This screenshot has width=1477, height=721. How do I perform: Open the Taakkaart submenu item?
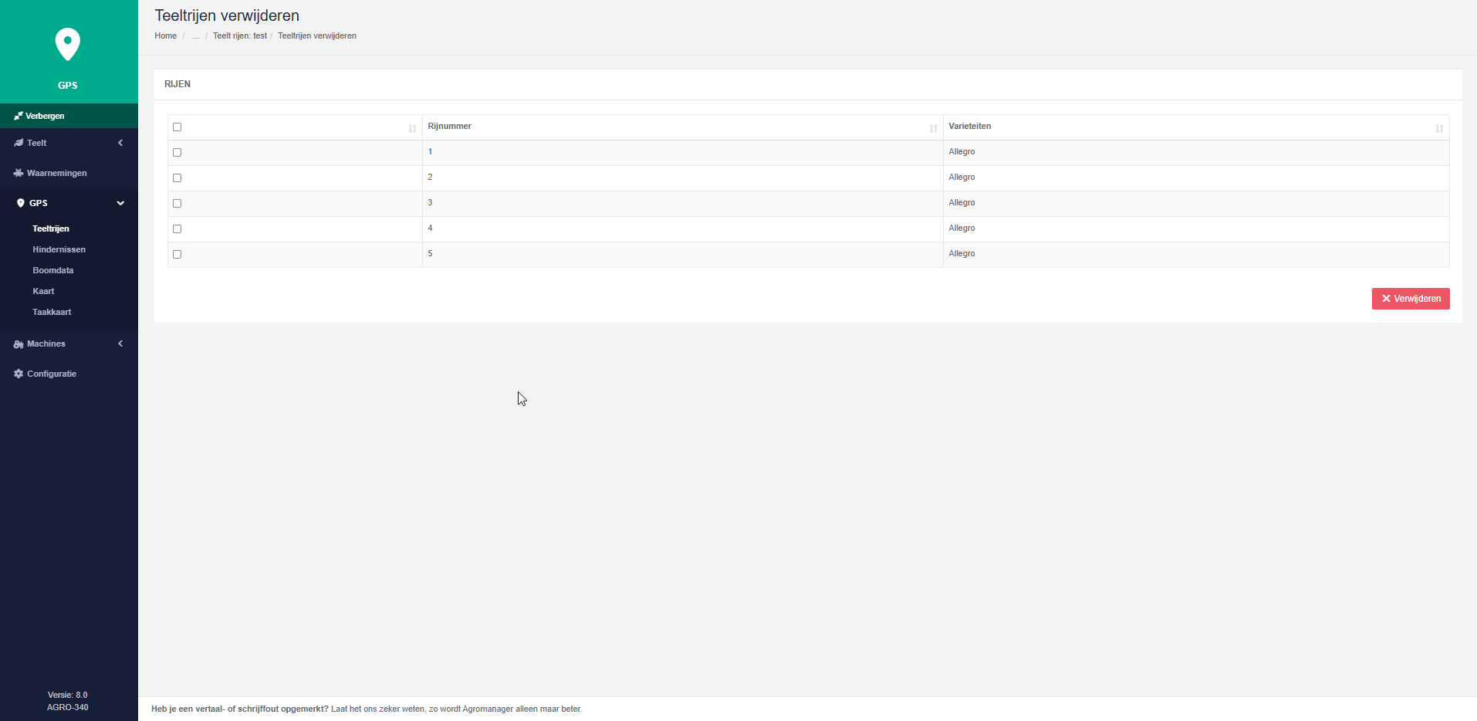52,312
